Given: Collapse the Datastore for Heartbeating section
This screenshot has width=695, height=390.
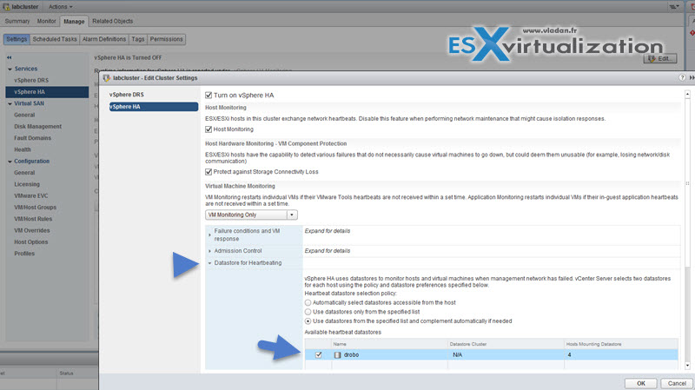Looking at the screenshot, I should (209, 263).
